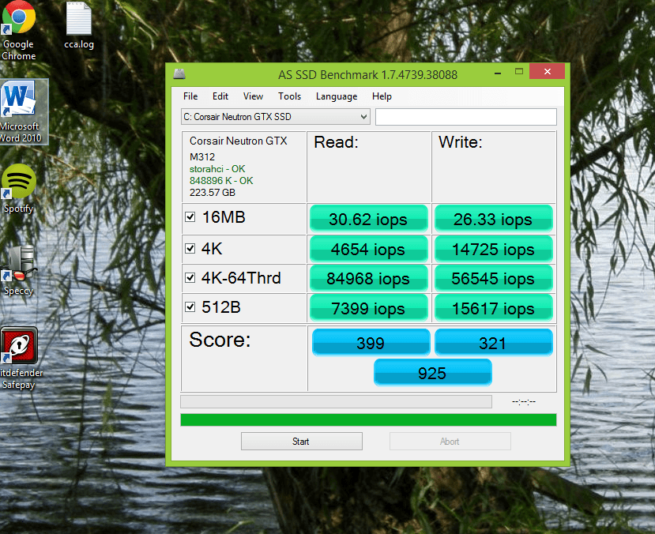Expand the Corsair Neutron GTX drive dropdown

[x=276, y=117]
